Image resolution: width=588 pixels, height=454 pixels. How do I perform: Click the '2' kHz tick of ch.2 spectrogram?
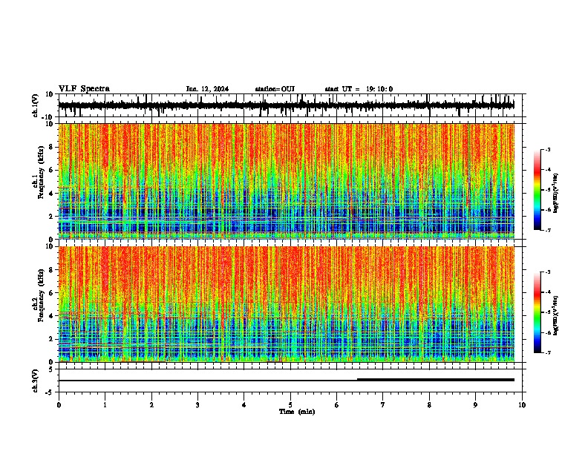click(52, 339)
